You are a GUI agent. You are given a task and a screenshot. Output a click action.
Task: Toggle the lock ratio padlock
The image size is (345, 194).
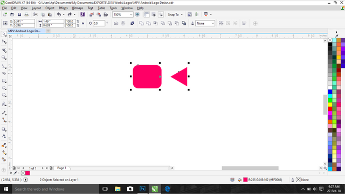point(83,23)
